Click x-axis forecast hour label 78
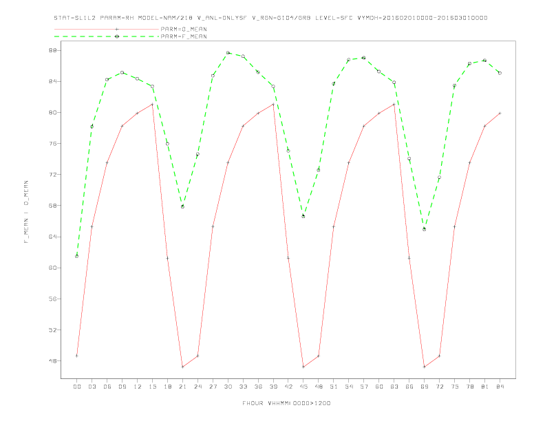The width and height of the screenshot is (545, 421). [x=469, y=387]
